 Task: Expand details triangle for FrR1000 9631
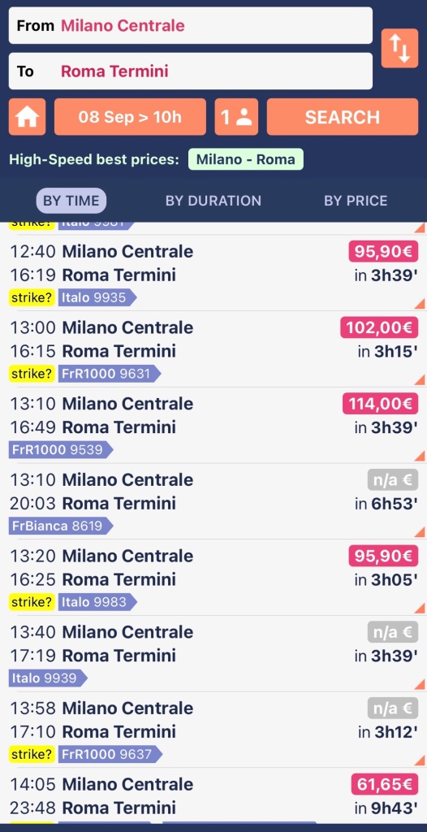pyautogui.click(x=420, y=380)
